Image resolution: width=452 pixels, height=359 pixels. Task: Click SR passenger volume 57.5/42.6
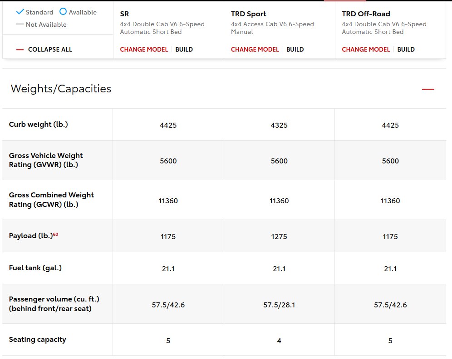coord(168,305)
